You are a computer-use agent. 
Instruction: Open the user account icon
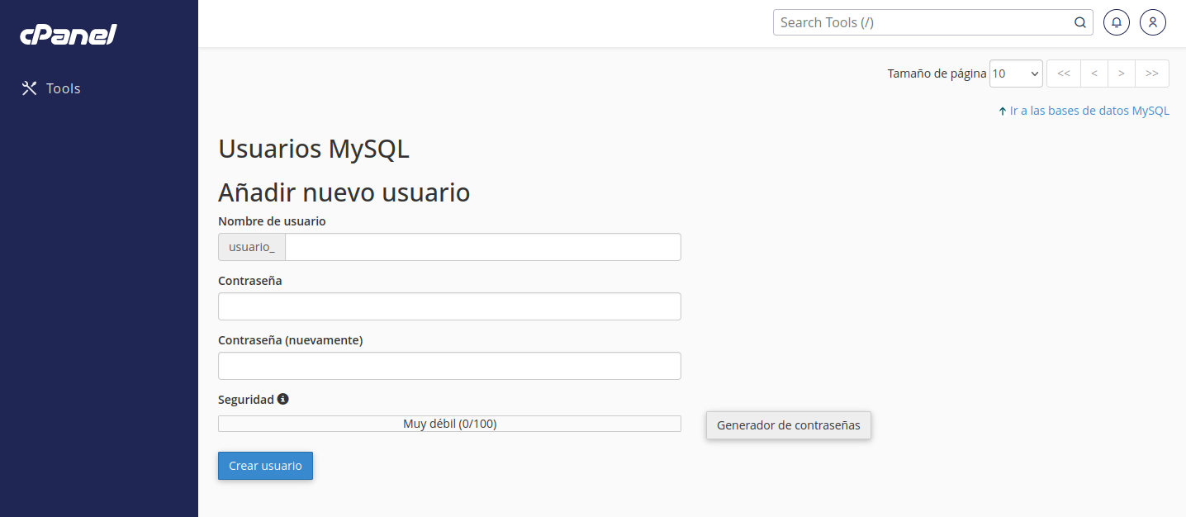tap(1153, 22)
